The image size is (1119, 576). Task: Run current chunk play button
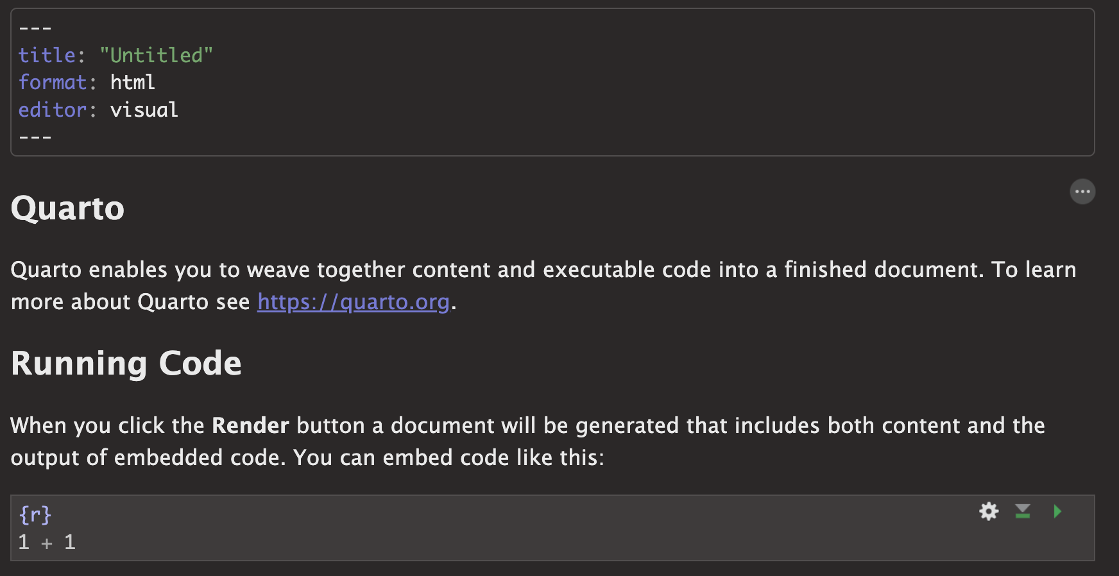point(1057,511)
